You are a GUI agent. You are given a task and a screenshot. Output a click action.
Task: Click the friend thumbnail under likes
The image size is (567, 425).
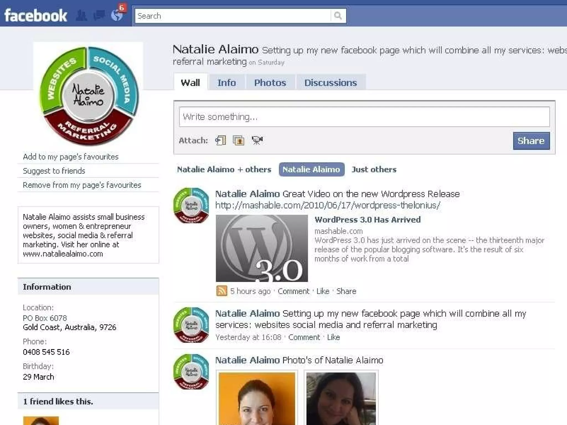coord(41,421)
